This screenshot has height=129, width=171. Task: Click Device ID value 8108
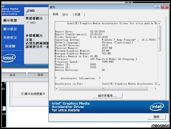[x=93, y=67]
